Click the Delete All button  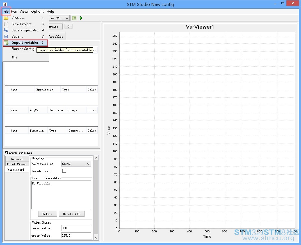pos(72,214)
